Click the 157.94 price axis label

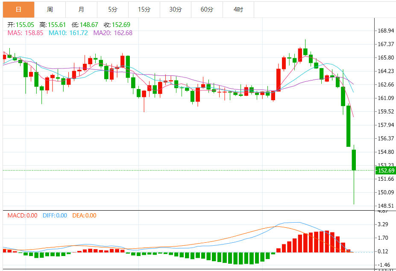(x=386, y=125)
